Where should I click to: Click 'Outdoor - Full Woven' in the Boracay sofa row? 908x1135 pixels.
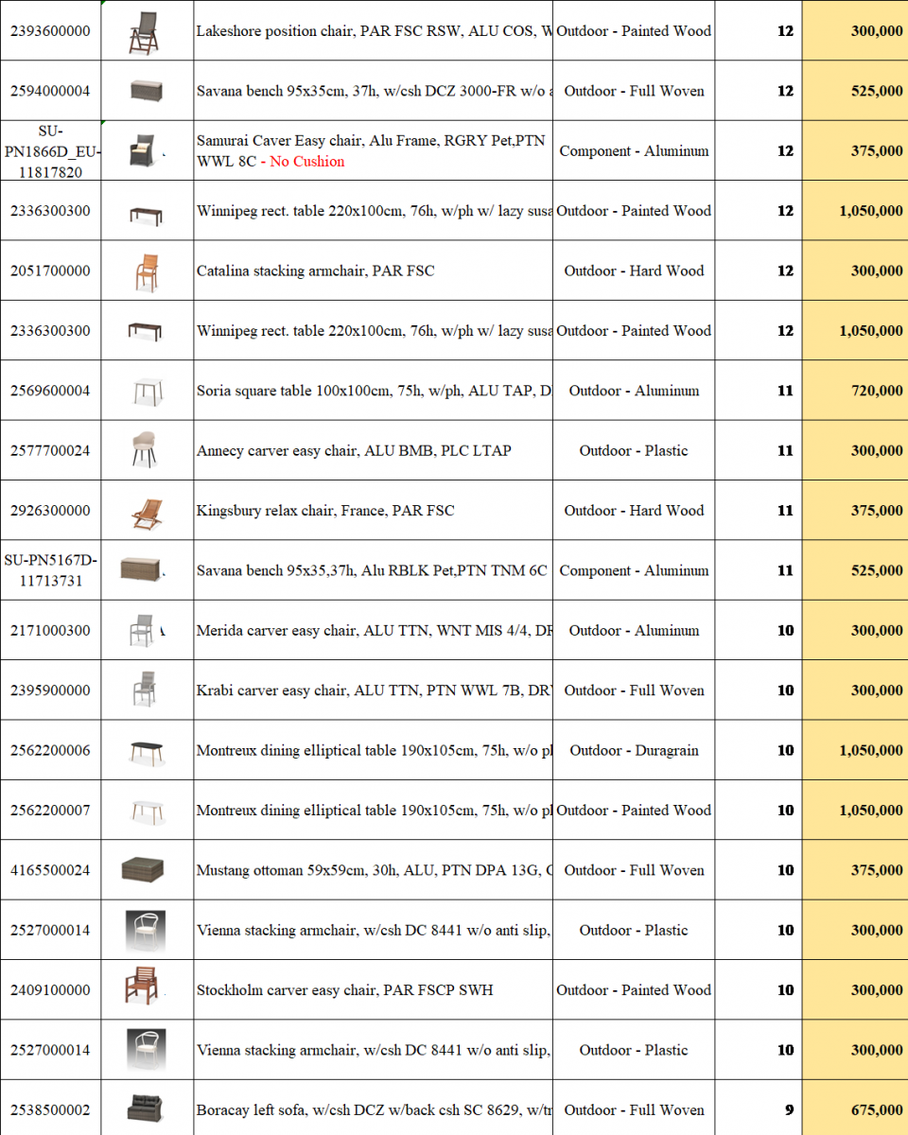(634, 1110)
